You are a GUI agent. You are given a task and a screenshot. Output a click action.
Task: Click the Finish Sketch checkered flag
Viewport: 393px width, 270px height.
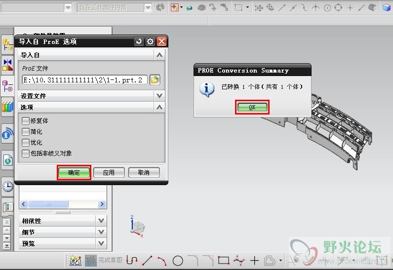click(x=91, y=261)
